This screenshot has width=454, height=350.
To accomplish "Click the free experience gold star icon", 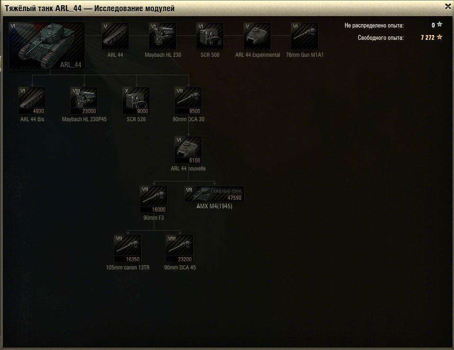I will [439, 37].
